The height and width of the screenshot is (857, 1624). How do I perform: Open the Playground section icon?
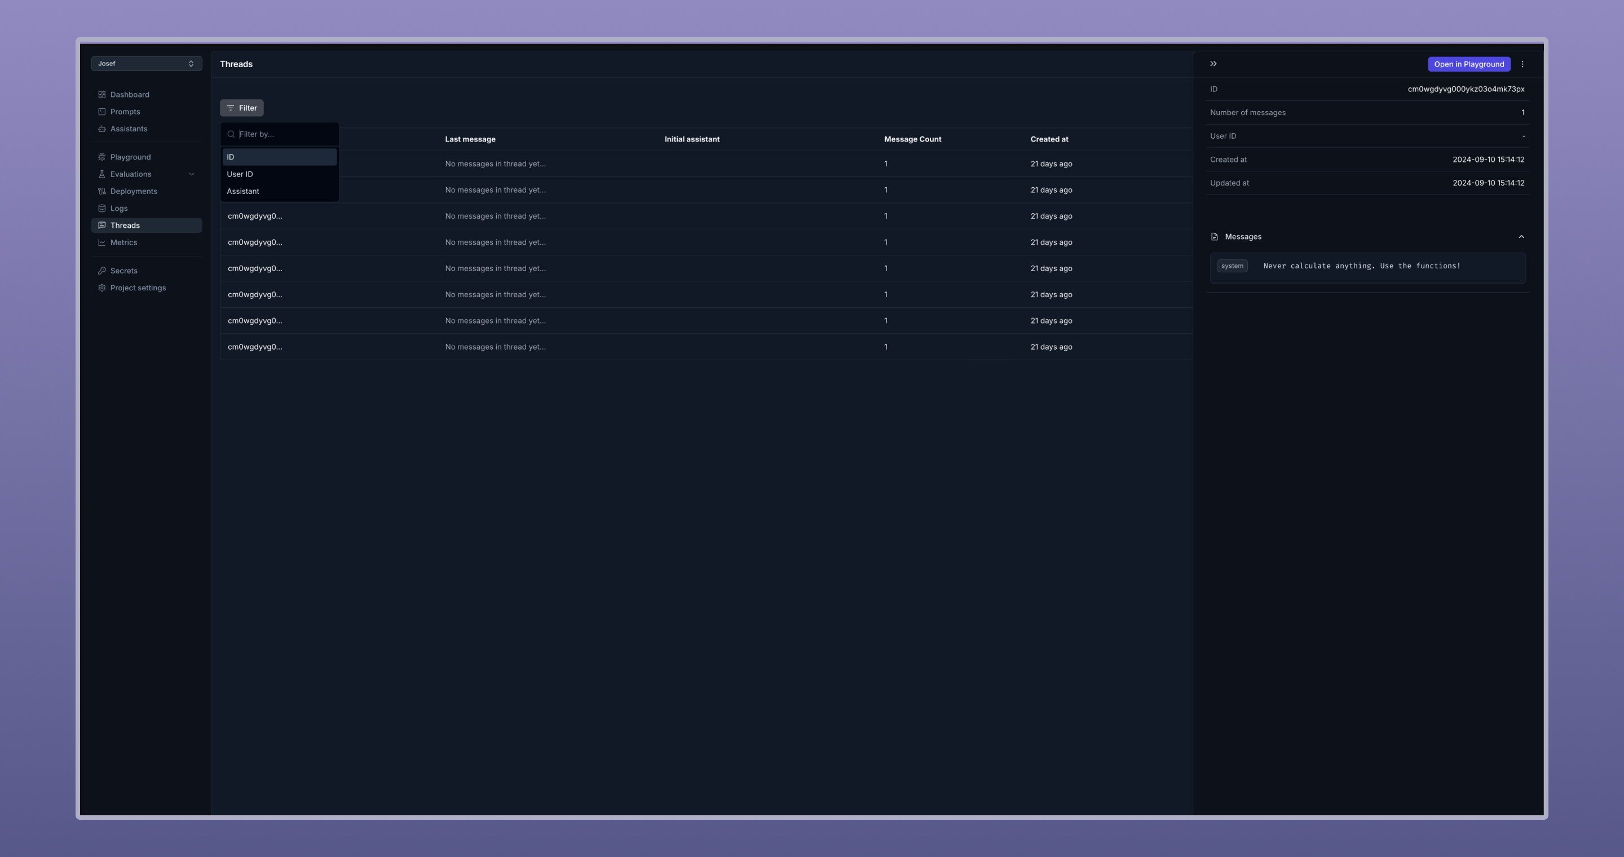(102, 157)
